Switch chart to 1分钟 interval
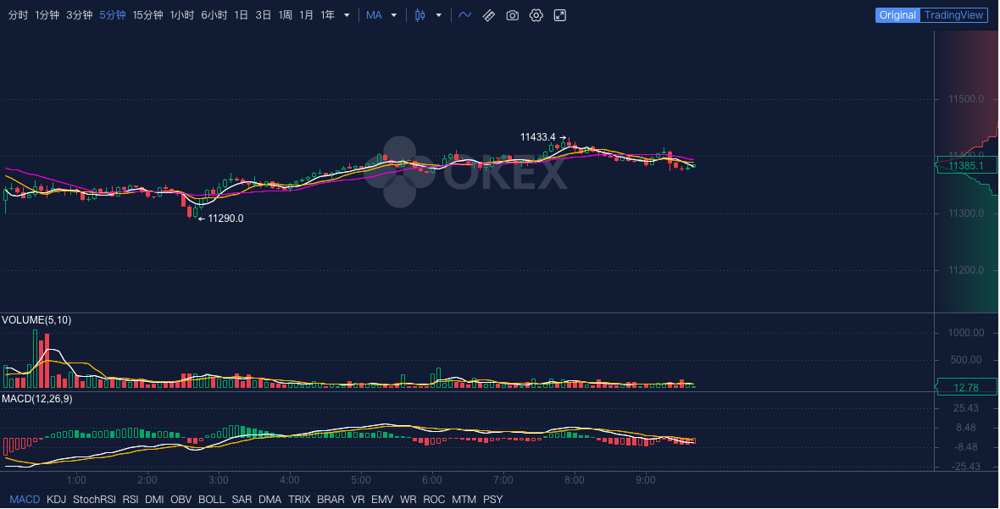This screenshot has height=509, width=1000. click(x=47, y=15)
